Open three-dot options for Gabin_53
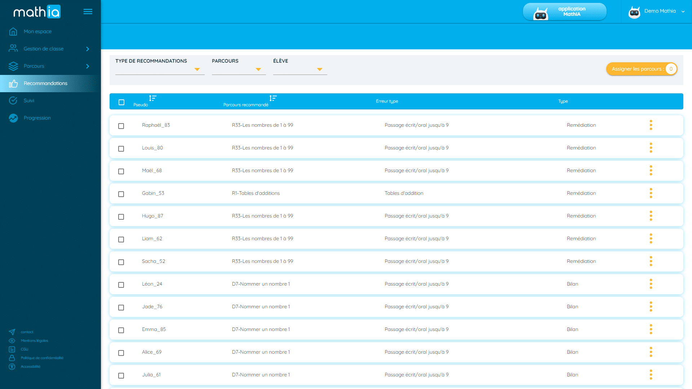The height and width of the screenshot is (389, 692). coord(651,193)
